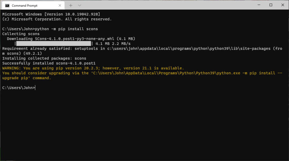Viewport: 289px width, 161px height.
Task: Click the 'Requirement already satisfied: setuptools' line
Action: coord(142,51)
